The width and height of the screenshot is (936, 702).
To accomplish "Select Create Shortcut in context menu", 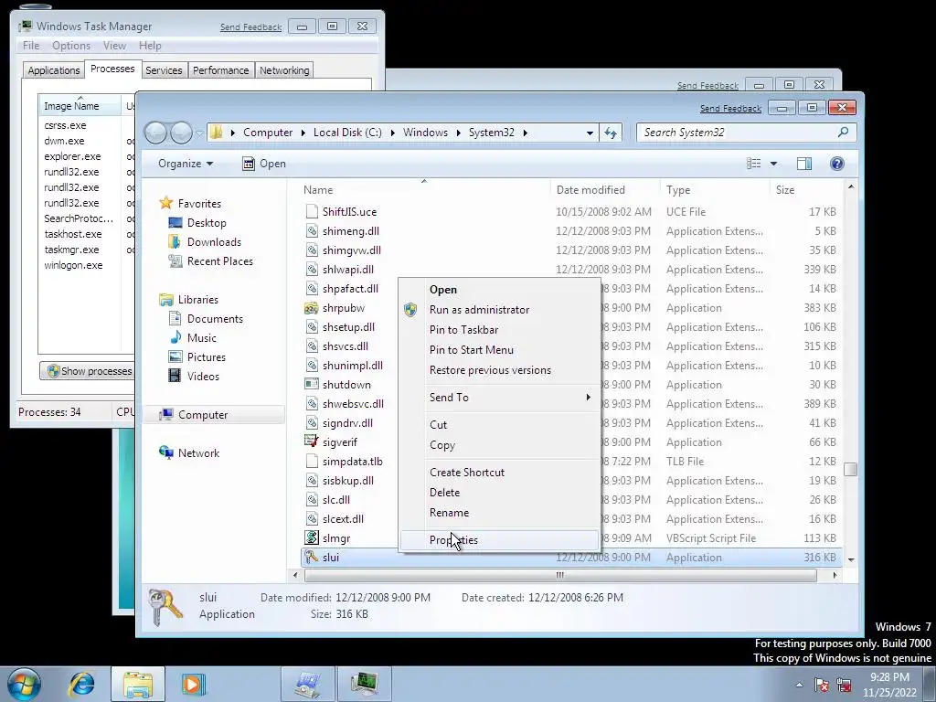I will pyautogui.click(x=498, y=473).
